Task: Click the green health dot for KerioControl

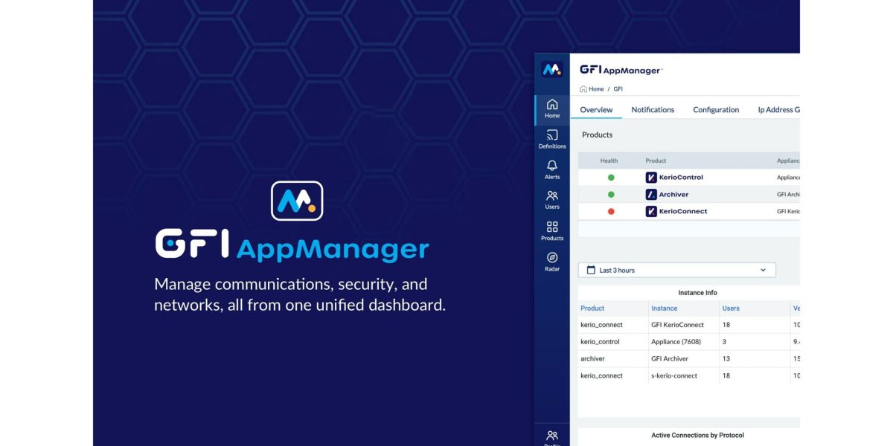Action: pos(611,178)
